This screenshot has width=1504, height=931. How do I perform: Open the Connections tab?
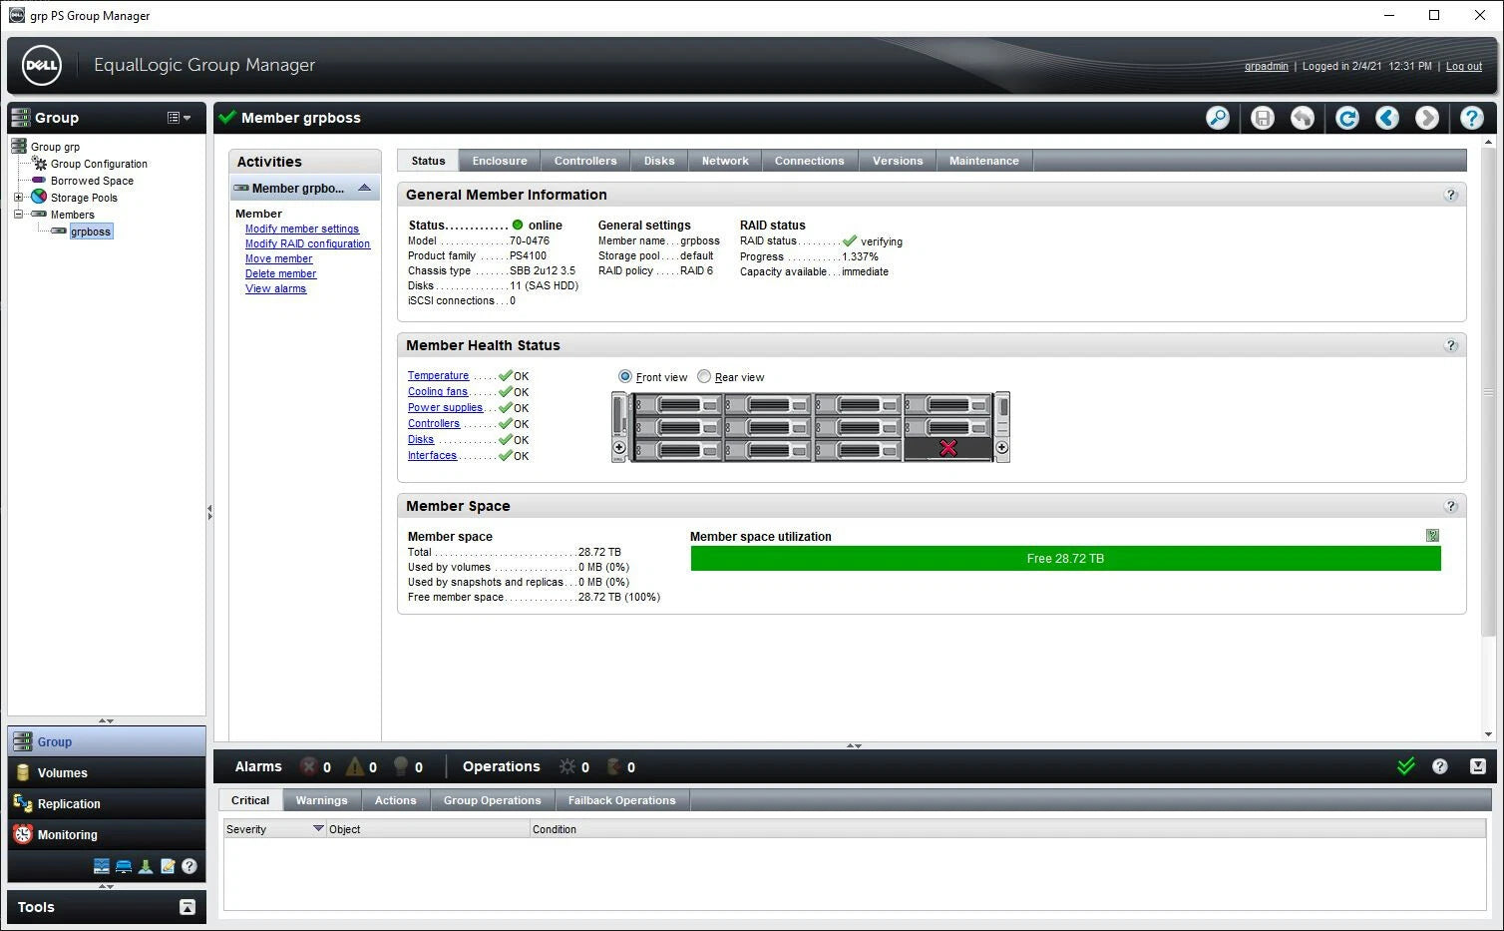810,161
